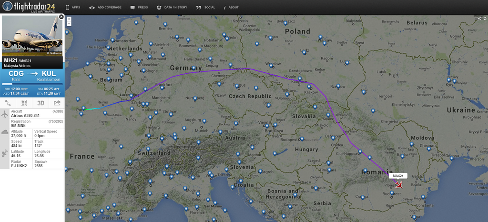Select the airport pin near Chisinau
This screenshot has height=222, width=488.
click(x=429, y=149)
